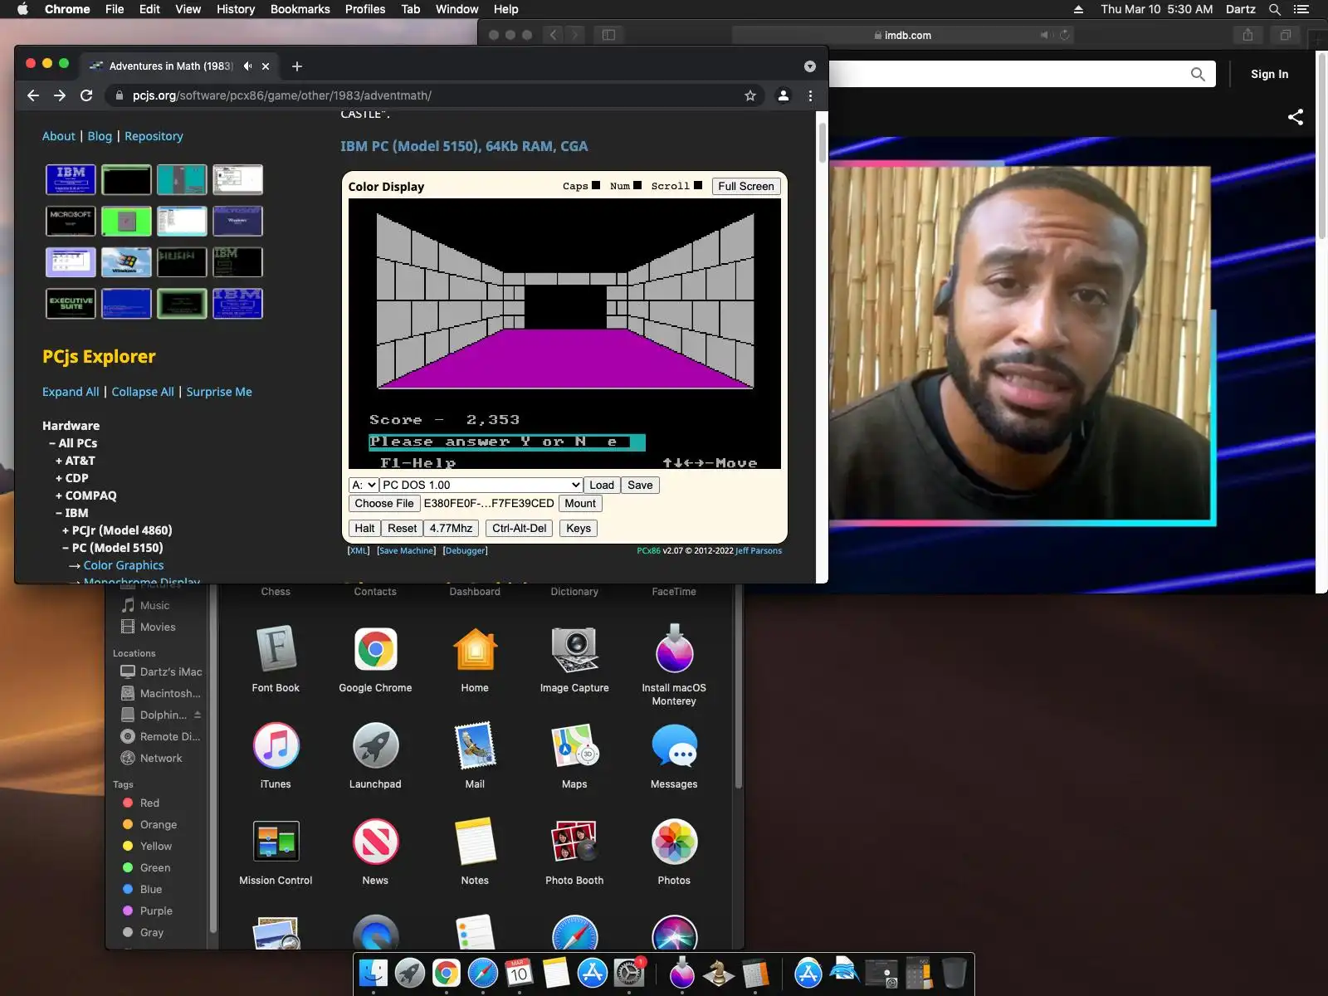
Task: Open the Chrome profile icon
Action: tap(783, 95)
